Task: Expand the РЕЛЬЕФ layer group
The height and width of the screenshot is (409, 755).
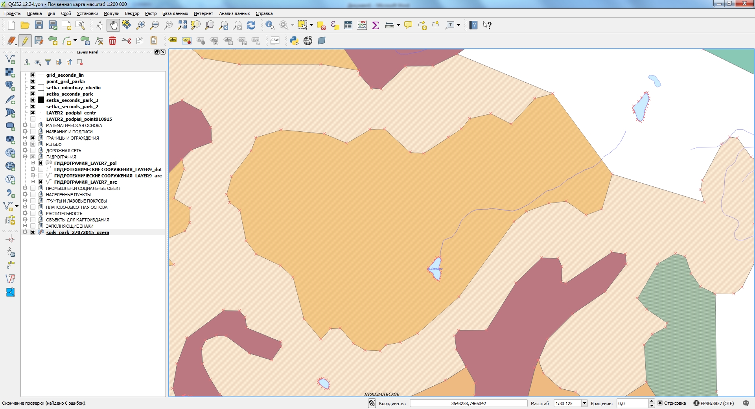Action: click(x=25, y=144)
